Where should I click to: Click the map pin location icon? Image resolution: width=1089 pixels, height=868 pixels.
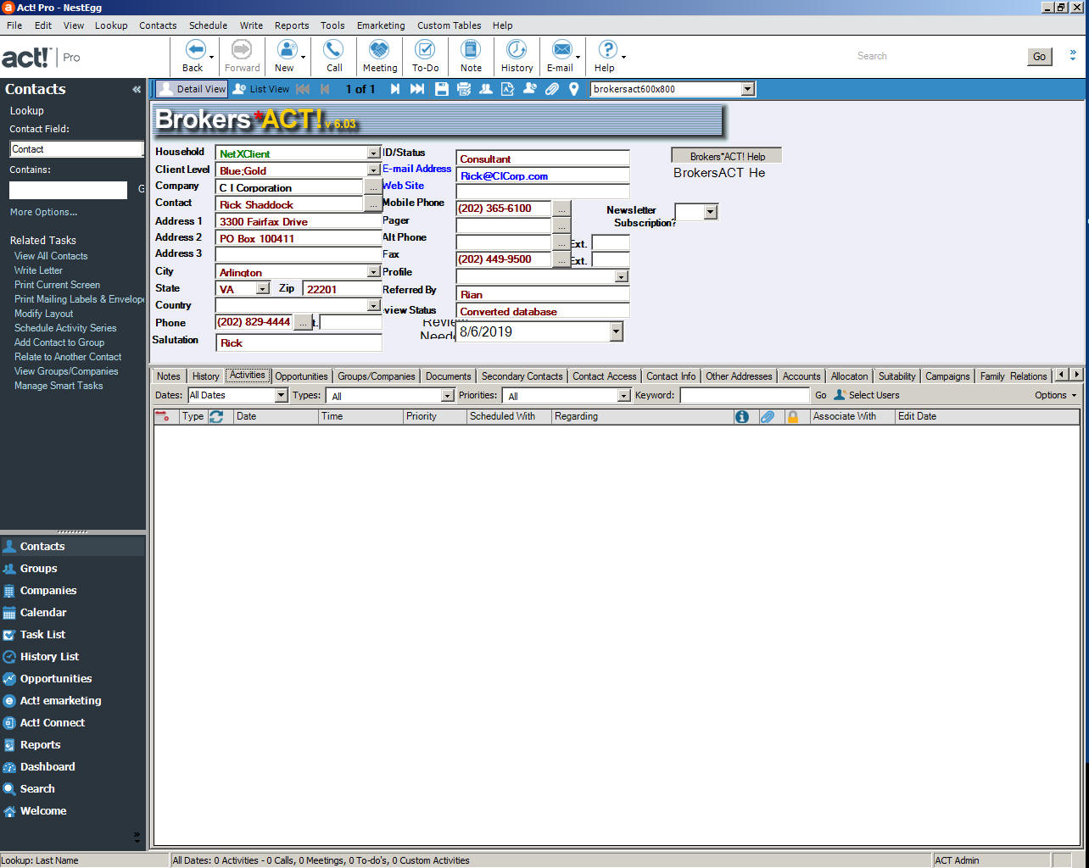(x=573, y=89)
